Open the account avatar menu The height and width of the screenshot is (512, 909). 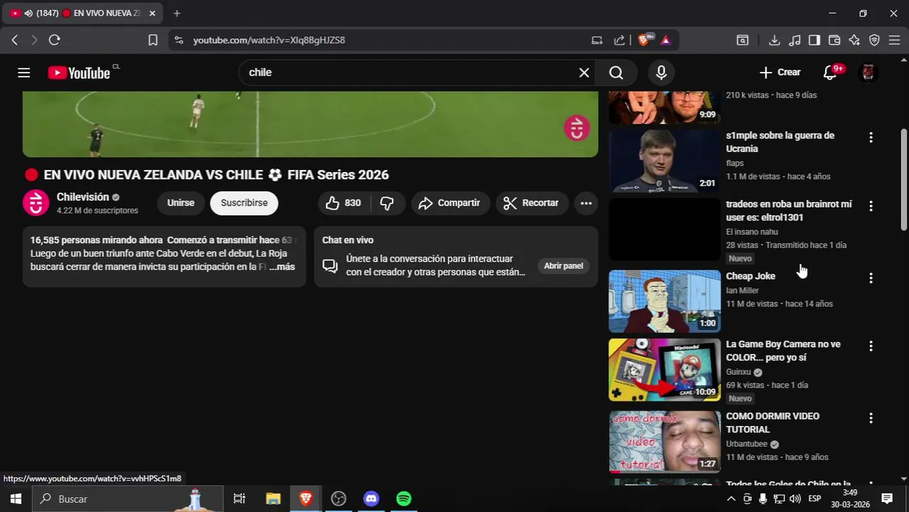coord(868,73)
